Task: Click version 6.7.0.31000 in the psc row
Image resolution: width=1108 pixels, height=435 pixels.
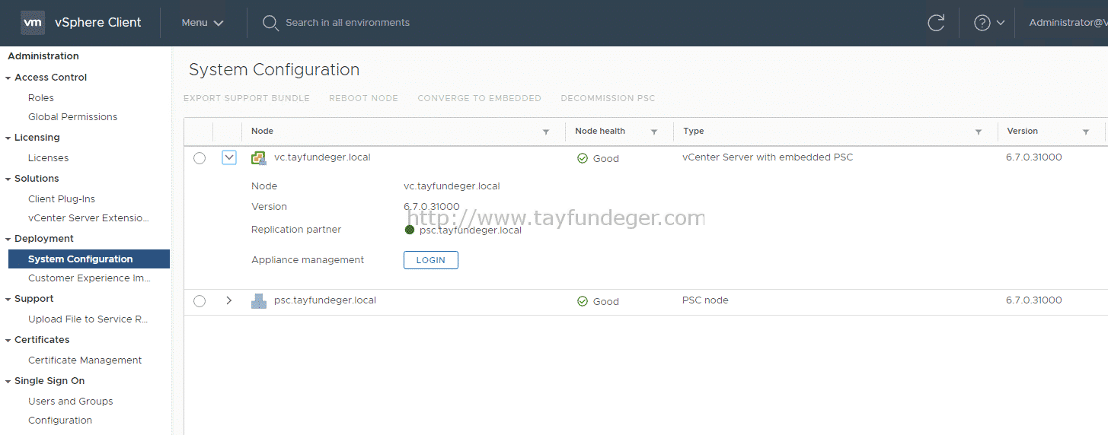Action: click(x=1034, y=300)
